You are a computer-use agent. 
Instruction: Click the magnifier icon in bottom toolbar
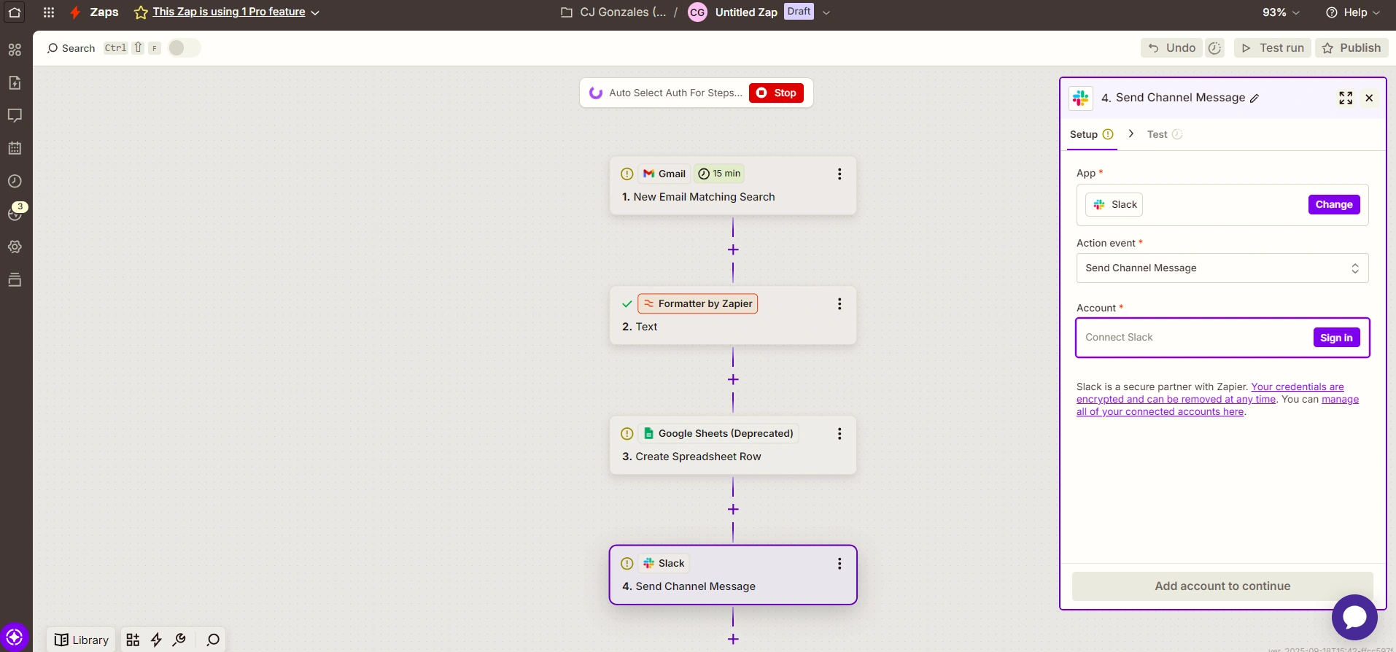(x=213, y=640)
